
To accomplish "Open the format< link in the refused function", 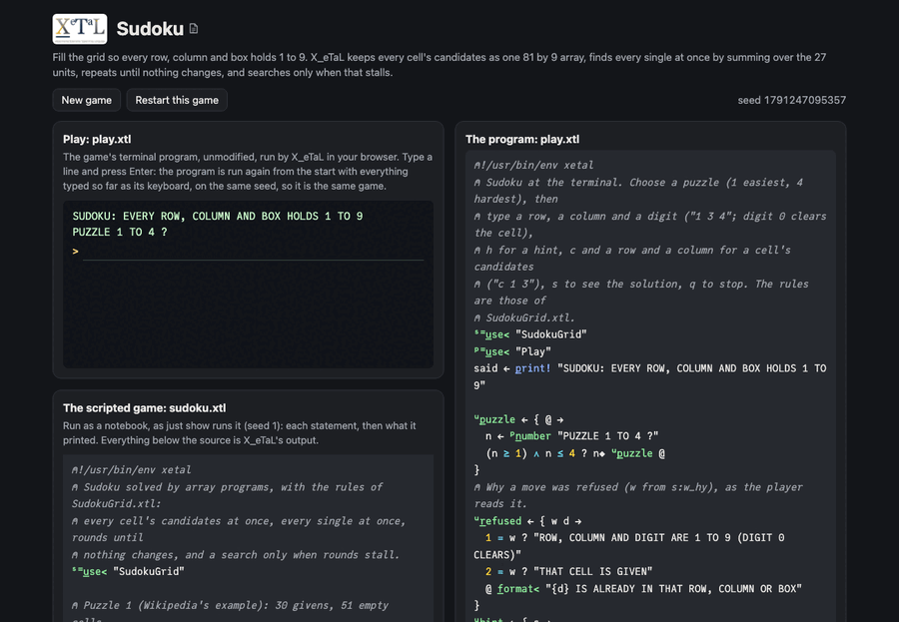I will 518,589.
